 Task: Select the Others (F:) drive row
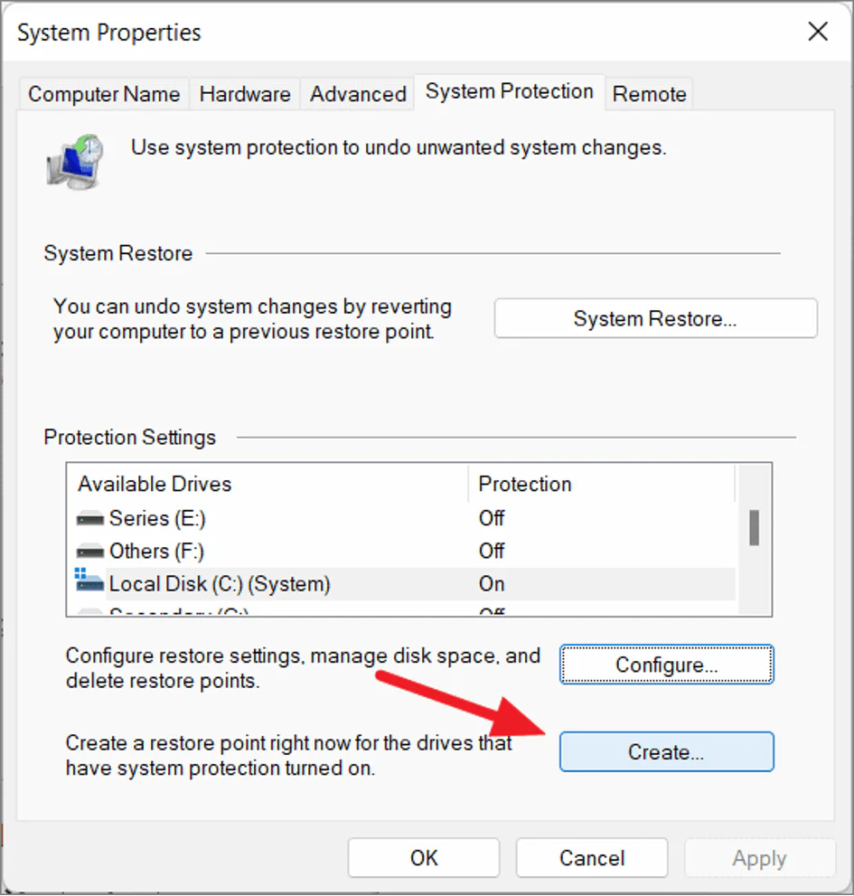[x=271, y=552]
